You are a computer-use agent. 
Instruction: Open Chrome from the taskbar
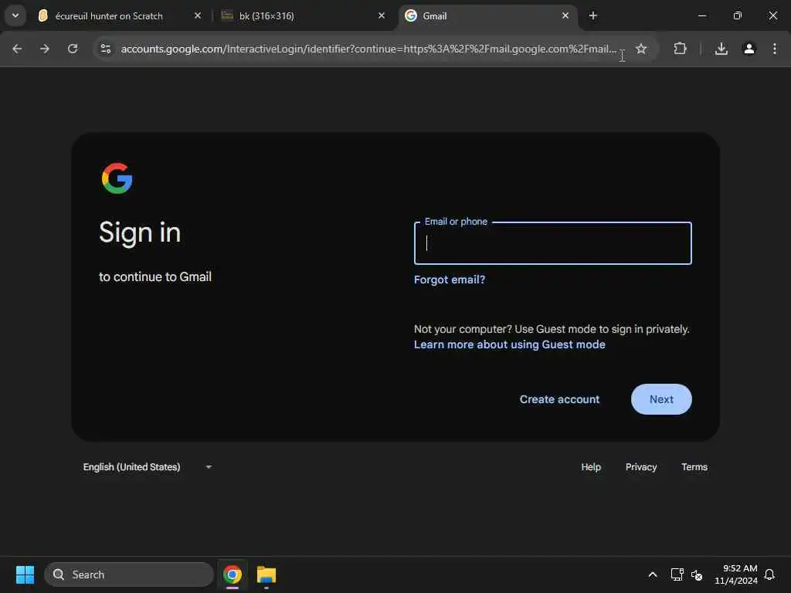[233, 574]
